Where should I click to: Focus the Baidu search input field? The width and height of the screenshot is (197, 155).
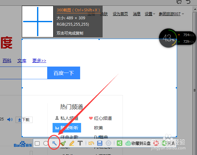pos(23,73)
